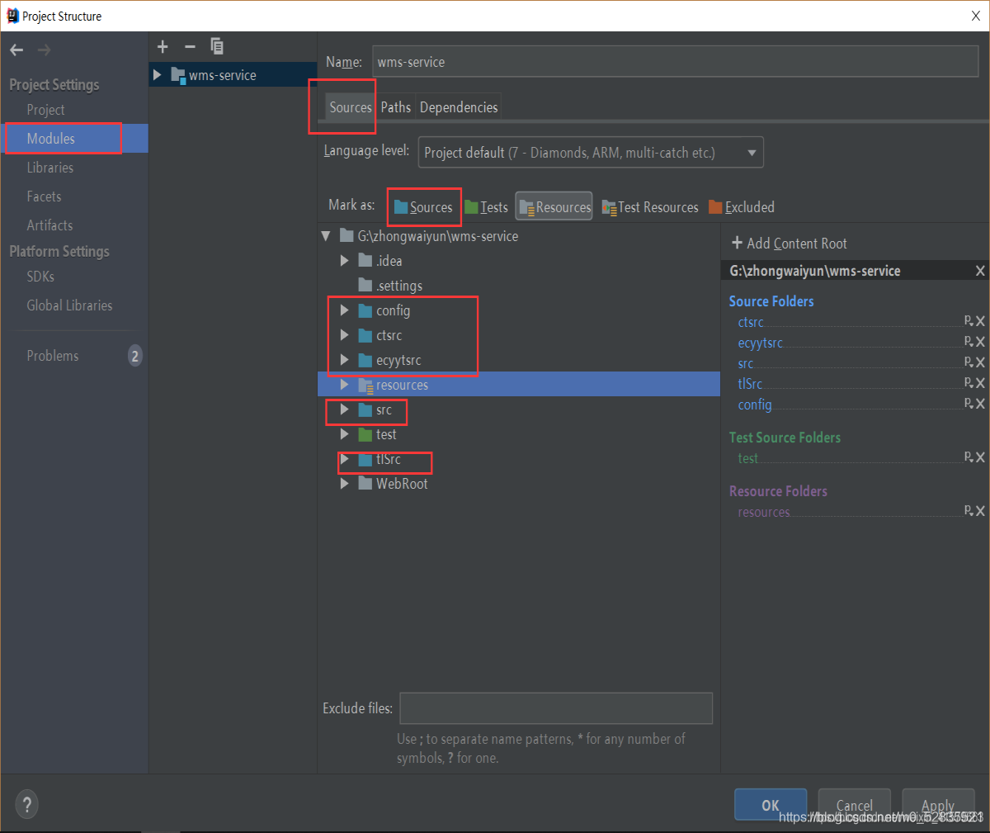Edit properties of tlSrc source folder
This screenshot has height=833, width=990.
(x=969, y=383)
